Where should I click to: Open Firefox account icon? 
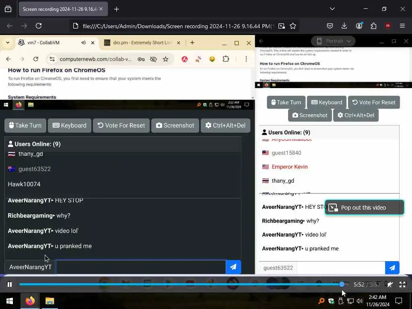(x=359, y=26)
